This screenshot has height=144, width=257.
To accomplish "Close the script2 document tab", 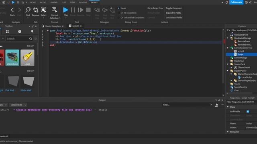I will [x=81, y=26].
